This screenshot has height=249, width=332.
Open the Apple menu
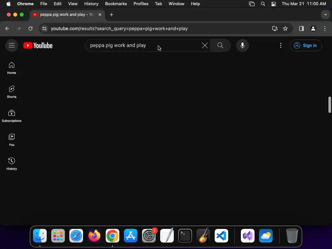point(8,4)
